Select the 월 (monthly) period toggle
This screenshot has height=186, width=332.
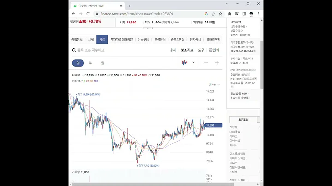[102, 63]
